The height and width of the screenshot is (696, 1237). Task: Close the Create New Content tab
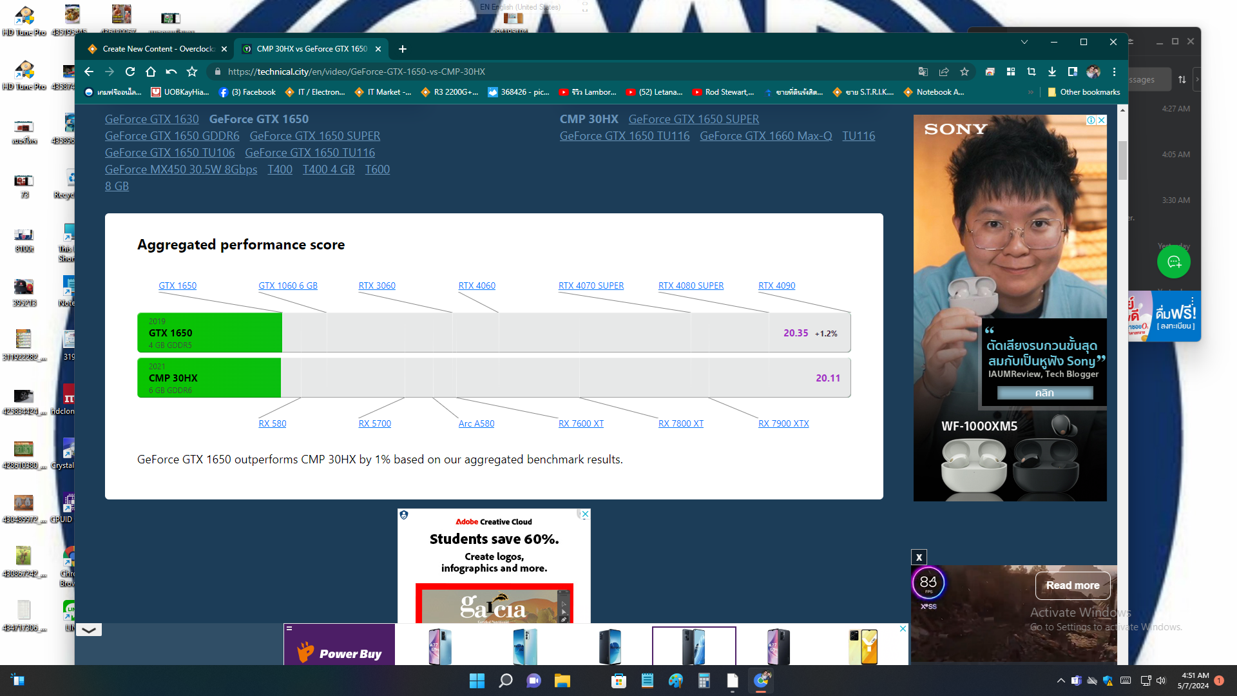point(224,49)
